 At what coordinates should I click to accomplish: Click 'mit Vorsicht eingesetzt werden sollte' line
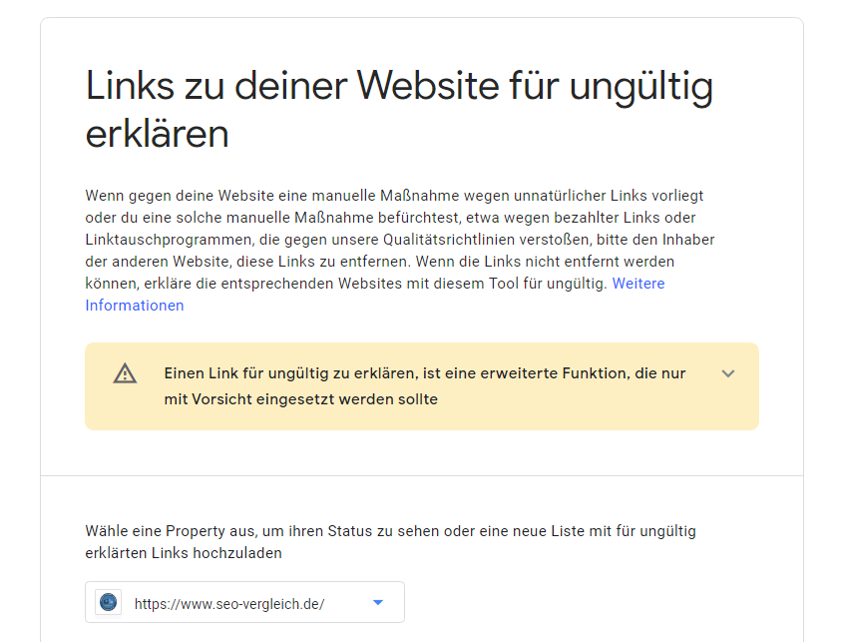pyautogui.click(x=301, y=399)
